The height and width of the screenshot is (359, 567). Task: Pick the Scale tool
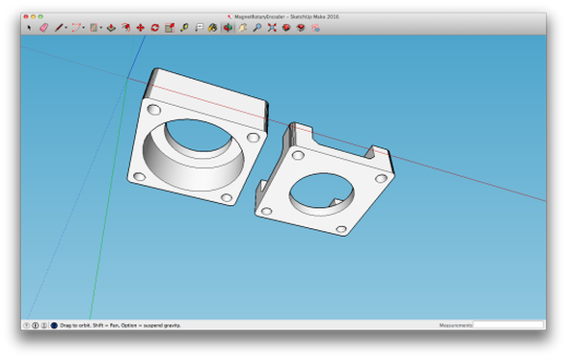tap(170, 28)
